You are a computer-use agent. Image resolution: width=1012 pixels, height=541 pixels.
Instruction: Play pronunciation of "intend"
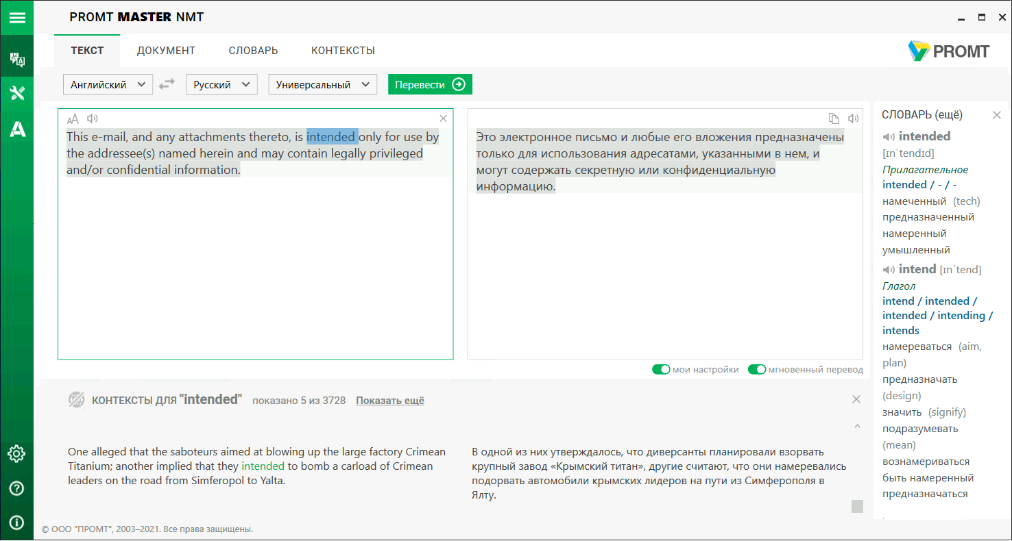(889, 269)
